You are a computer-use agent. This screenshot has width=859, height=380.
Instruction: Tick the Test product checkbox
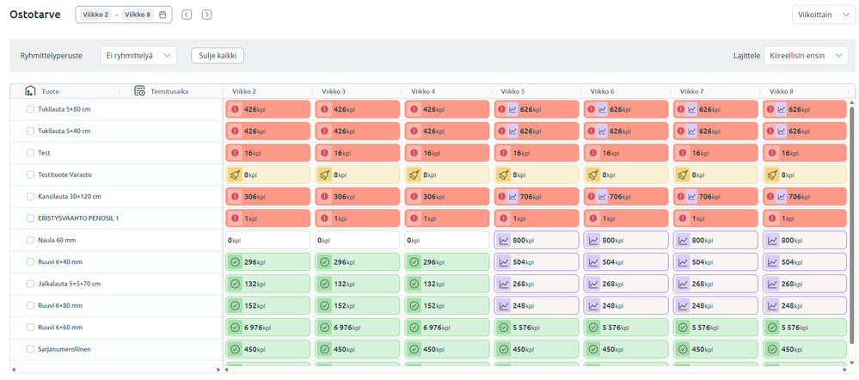tap(30, 153)
